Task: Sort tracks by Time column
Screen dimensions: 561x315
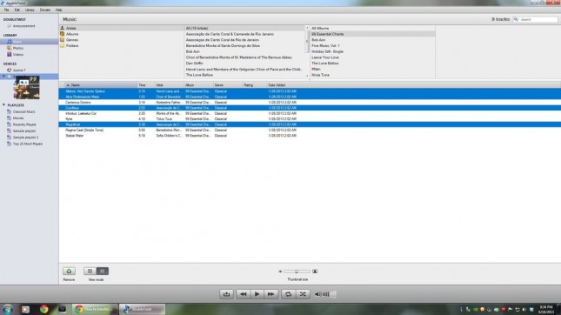Action: click(x=145, y=85)
